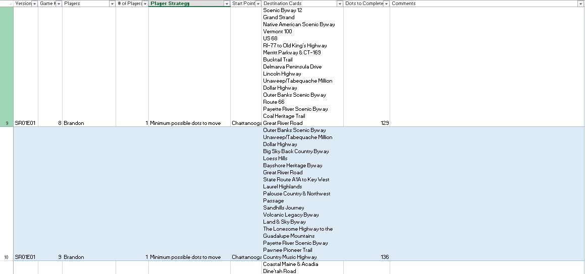Screen dimensions: 585x274
Task: Open the # of Players filter arrow
Action: (145, 4)
